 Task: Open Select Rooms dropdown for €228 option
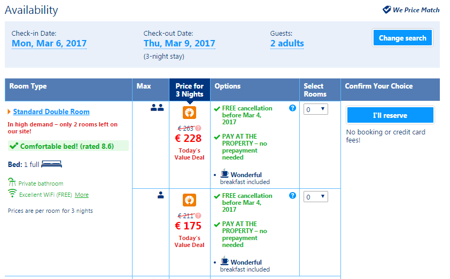tap(315, 109)
